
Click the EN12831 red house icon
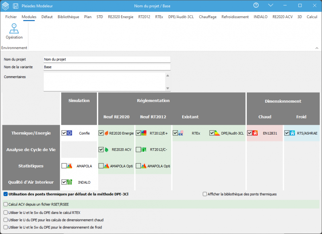coord(255,133)
